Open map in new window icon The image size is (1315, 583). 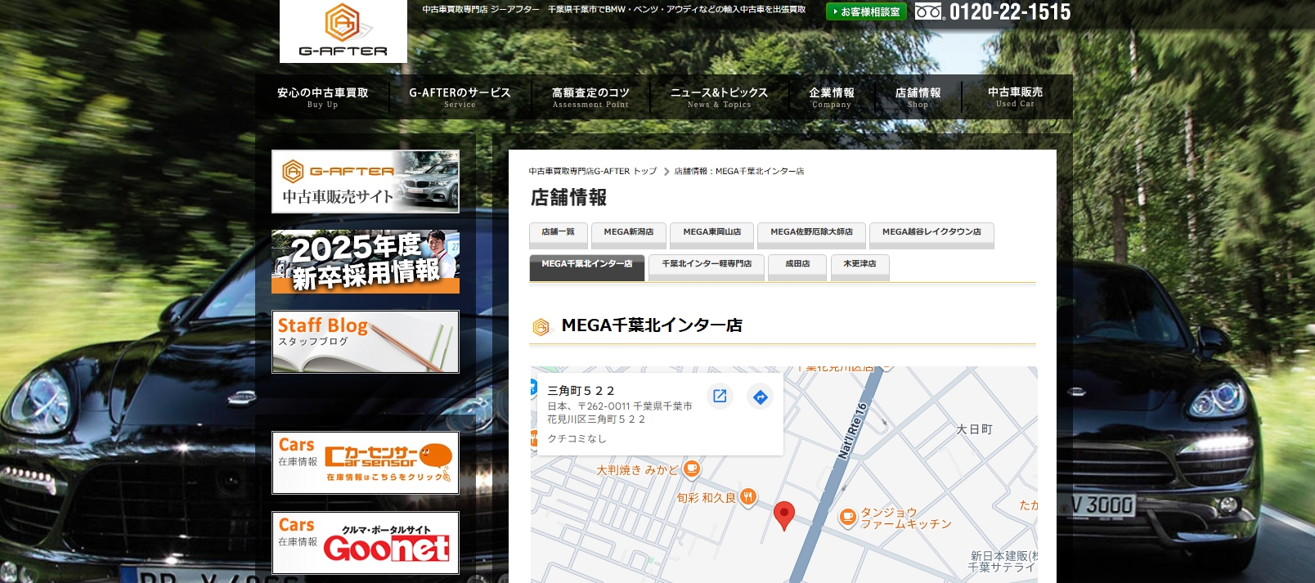coord(720,397)
